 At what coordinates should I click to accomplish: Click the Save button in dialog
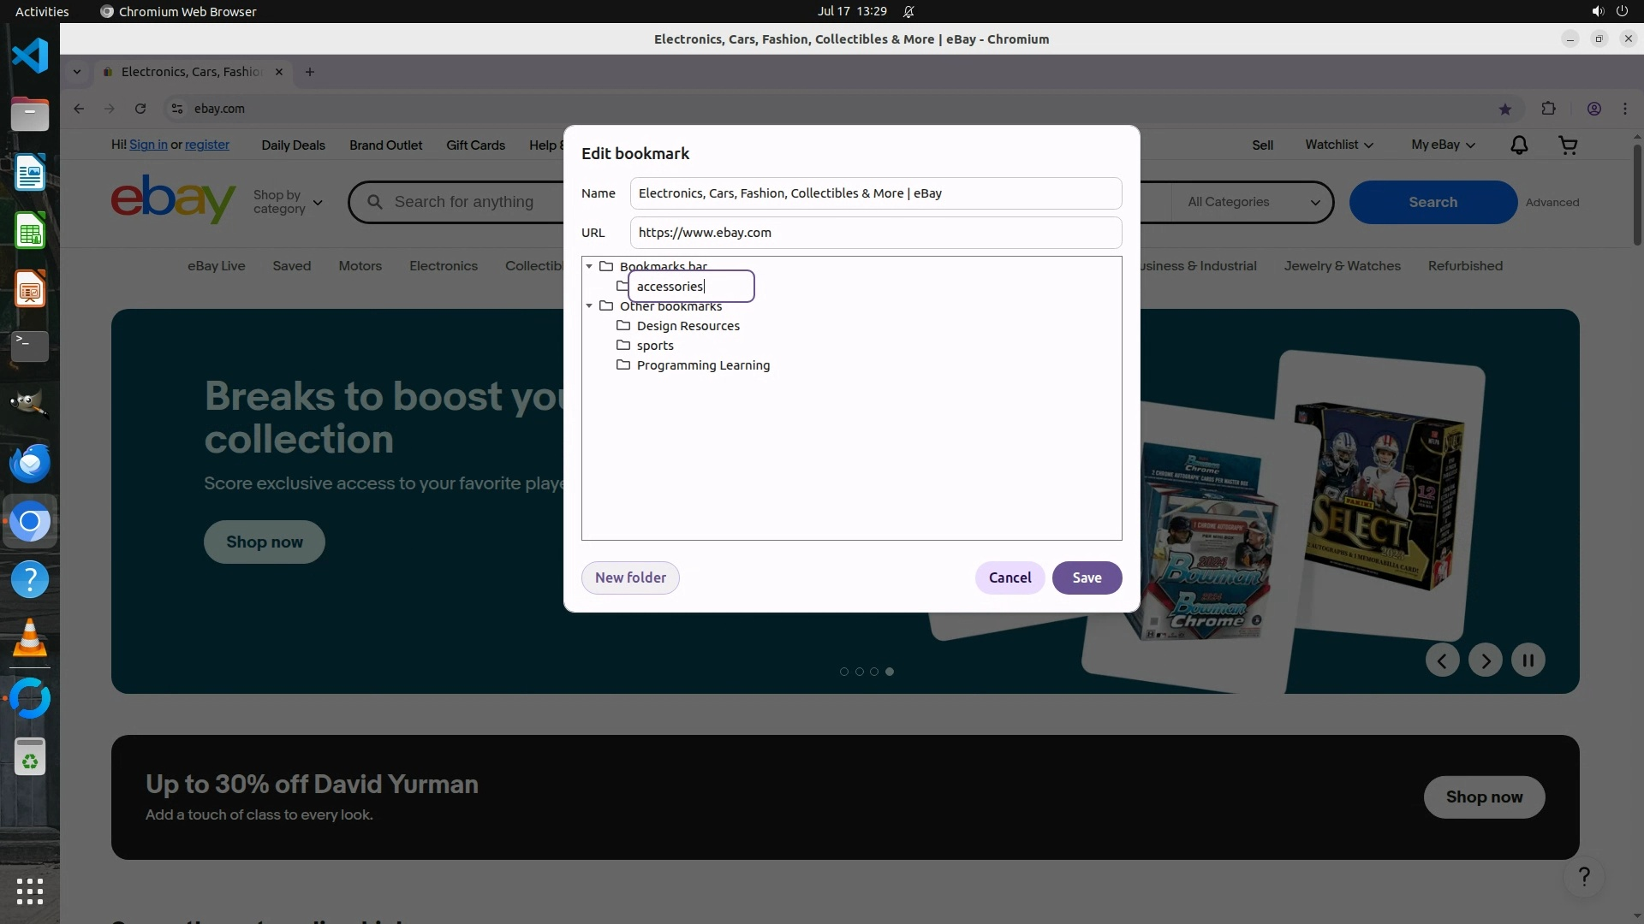pyautogui.click(x=1087, y=577)
